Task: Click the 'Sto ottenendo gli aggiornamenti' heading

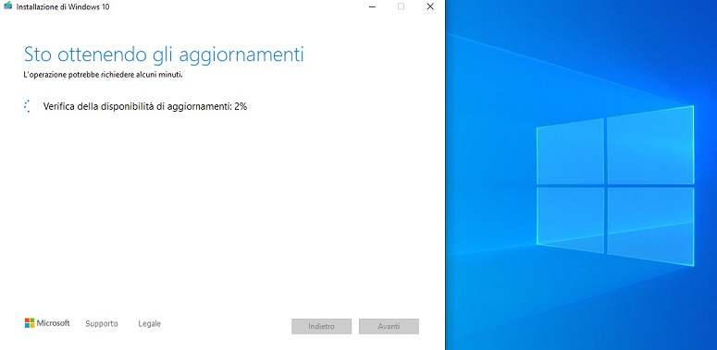Action: [164, 54]
